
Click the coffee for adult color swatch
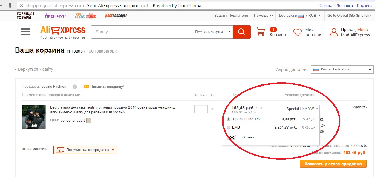[88, 121]
